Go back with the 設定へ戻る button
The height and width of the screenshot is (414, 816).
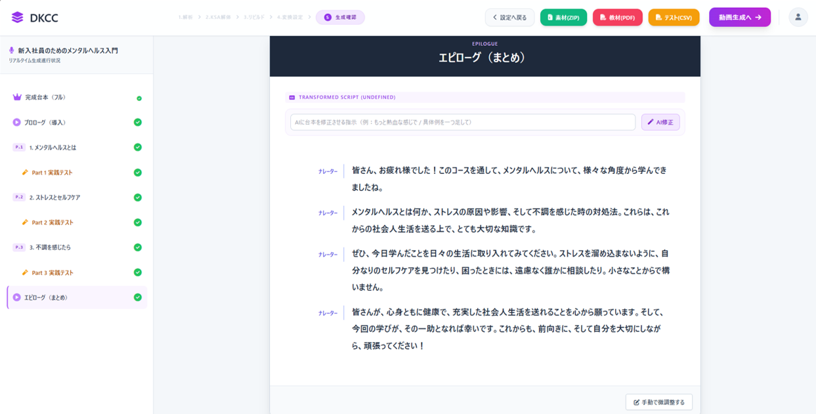[509, 18]
